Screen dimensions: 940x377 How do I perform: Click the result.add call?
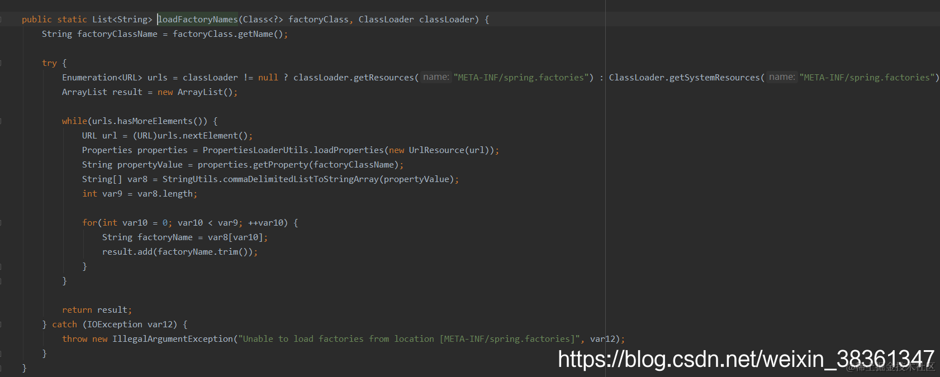pos(127,252)
